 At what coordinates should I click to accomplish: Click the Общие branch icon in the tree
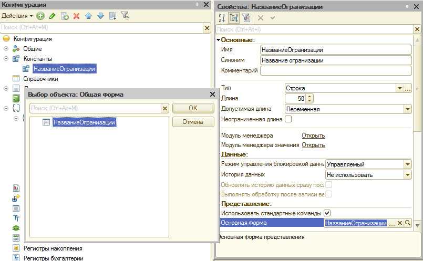16,49
